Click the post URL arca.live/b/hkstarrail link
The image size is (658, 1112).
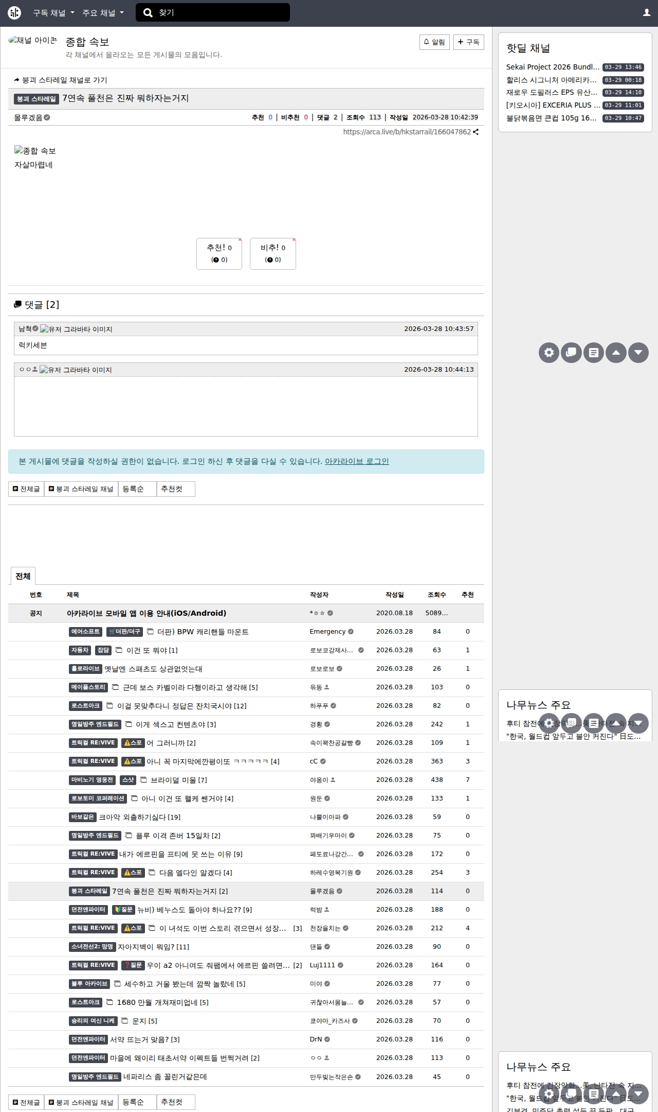tap(407, 132)
